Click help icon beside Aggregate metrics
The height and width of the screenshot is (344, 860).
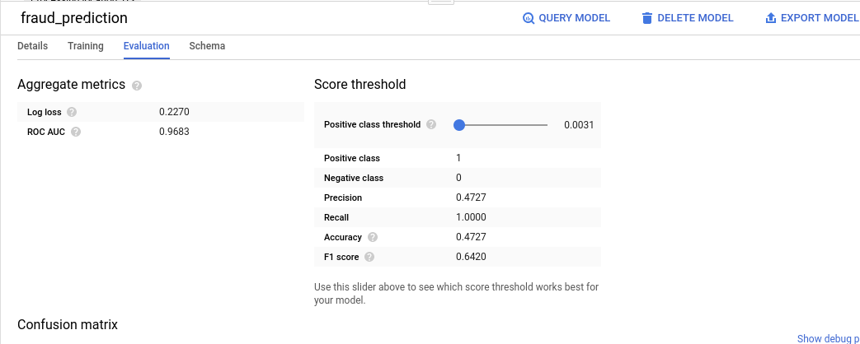click(137, 86)
